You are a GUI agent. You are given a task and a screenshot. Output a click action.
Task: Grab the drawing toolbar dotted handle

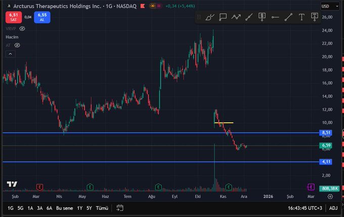pos(199,17)
